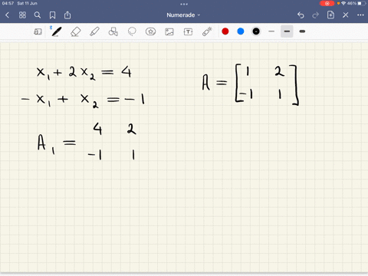This screenshot has height=276, width=368.
Task: Choose the red pen color
Action: [x=225, y=31]
